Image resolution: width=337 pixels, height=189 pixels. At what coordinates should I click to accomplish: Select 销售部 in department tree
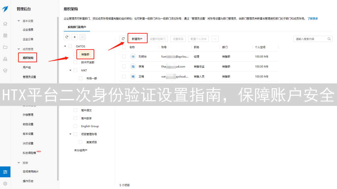(x=85, y=54)
